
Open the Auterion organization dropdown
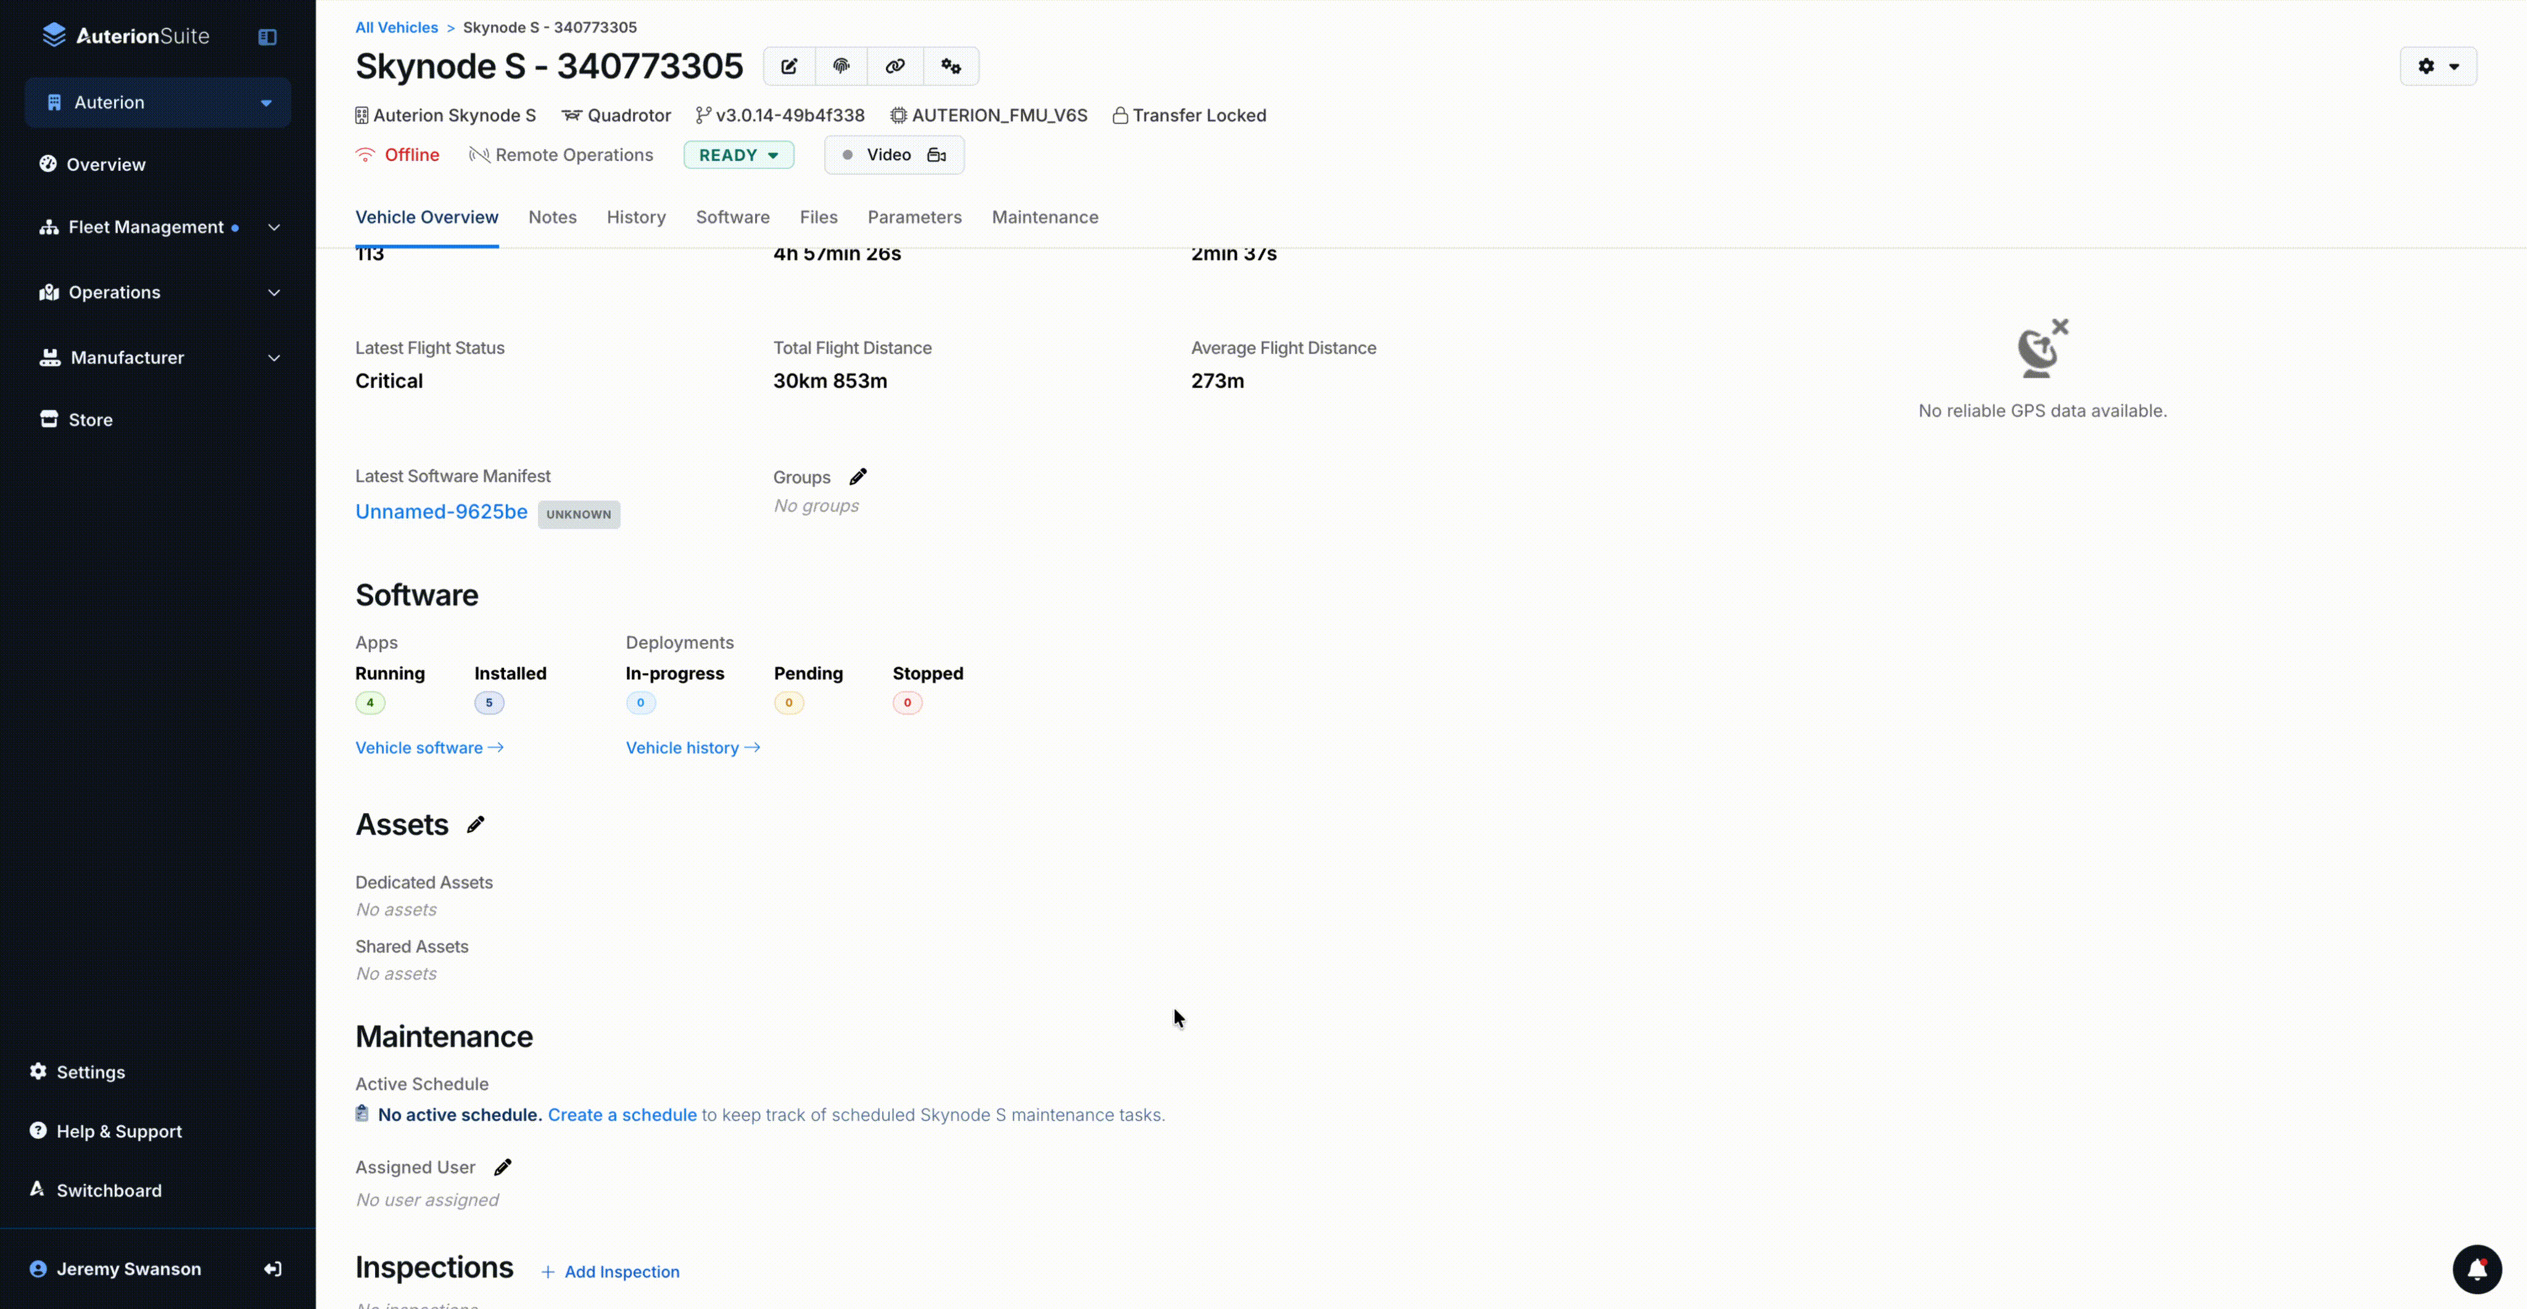[157, 102]
